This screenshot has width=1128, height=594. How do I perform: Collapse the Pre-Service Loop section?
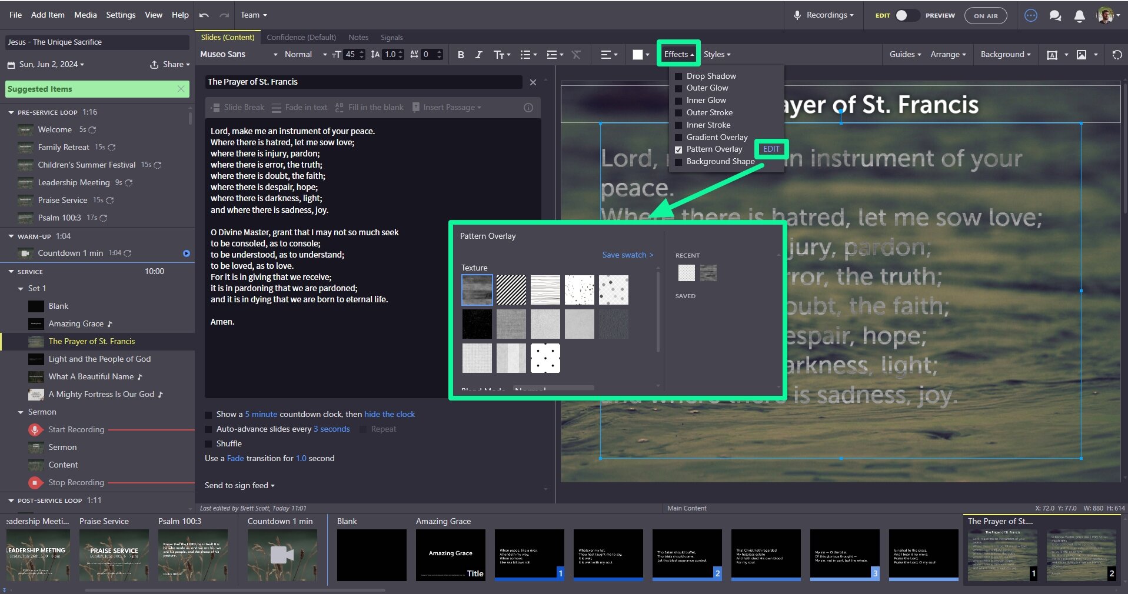11,112
